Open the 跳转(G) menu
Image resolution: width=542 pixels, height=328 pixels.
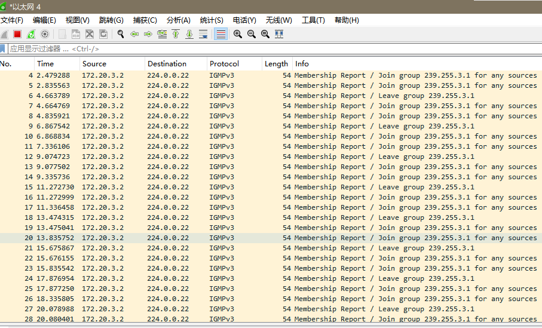(111, 20)
